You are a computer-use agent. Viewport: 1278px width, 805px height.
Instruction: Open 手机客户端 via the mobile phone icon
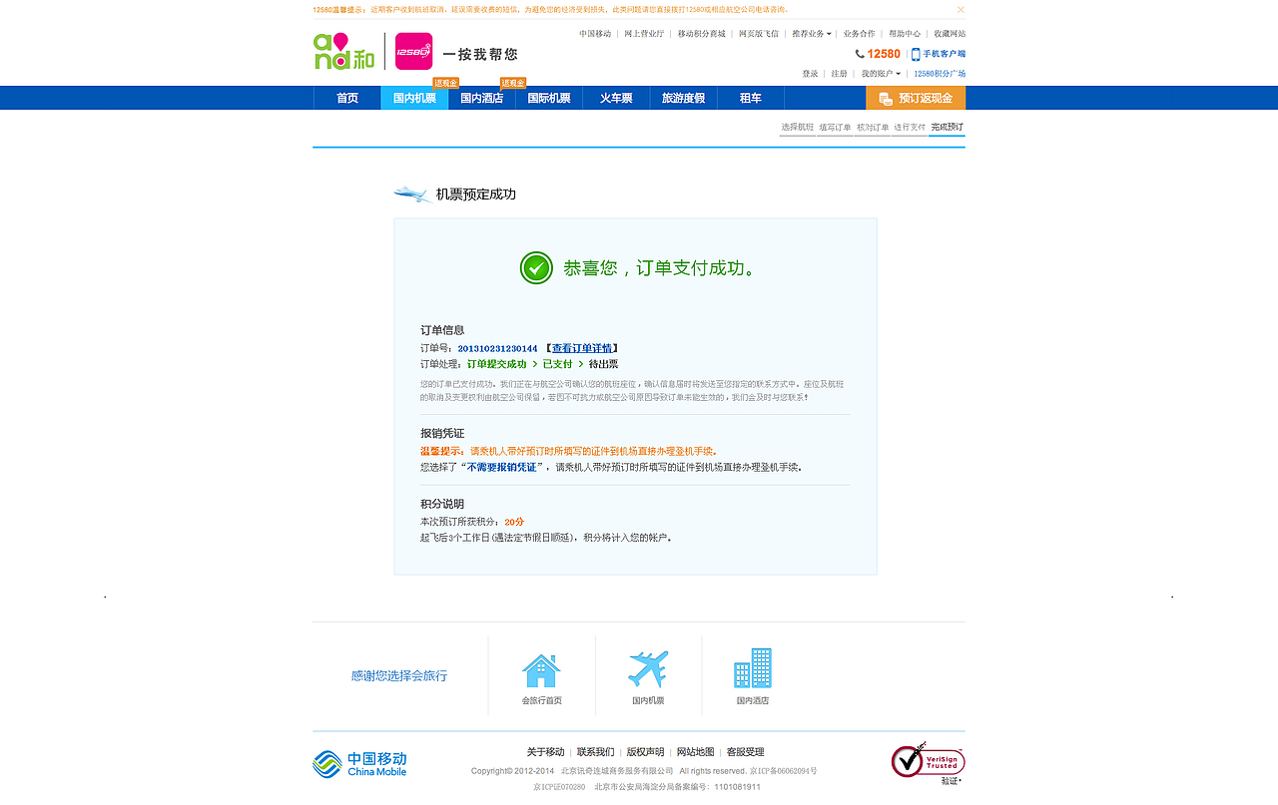[x=916, y=54]
